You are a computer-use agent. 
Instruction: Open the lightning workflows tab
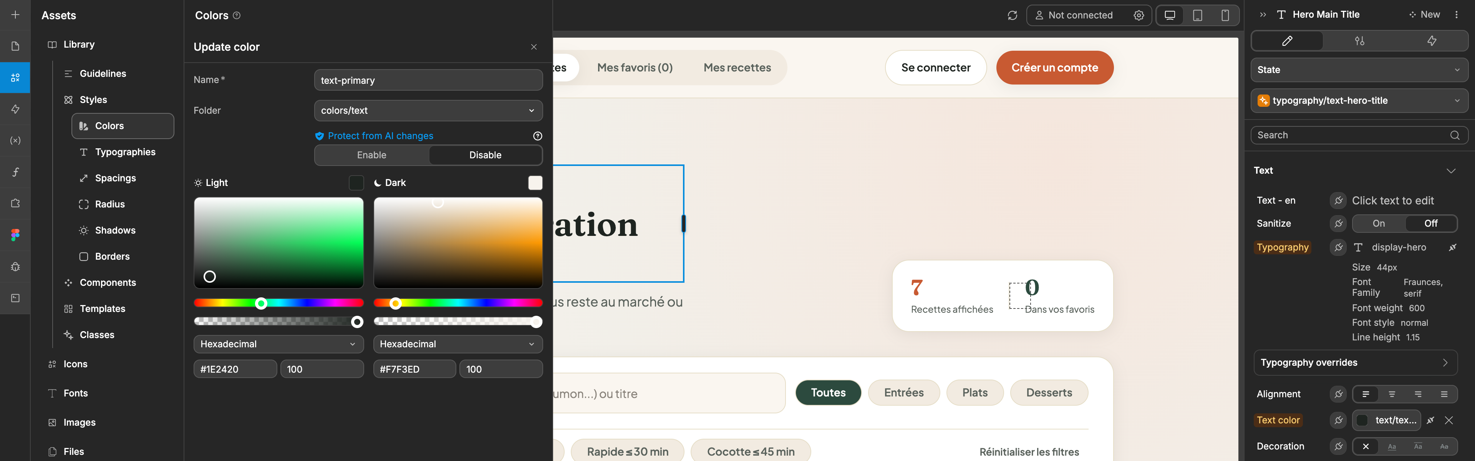pyautogui.click(x=1432, y=41)
